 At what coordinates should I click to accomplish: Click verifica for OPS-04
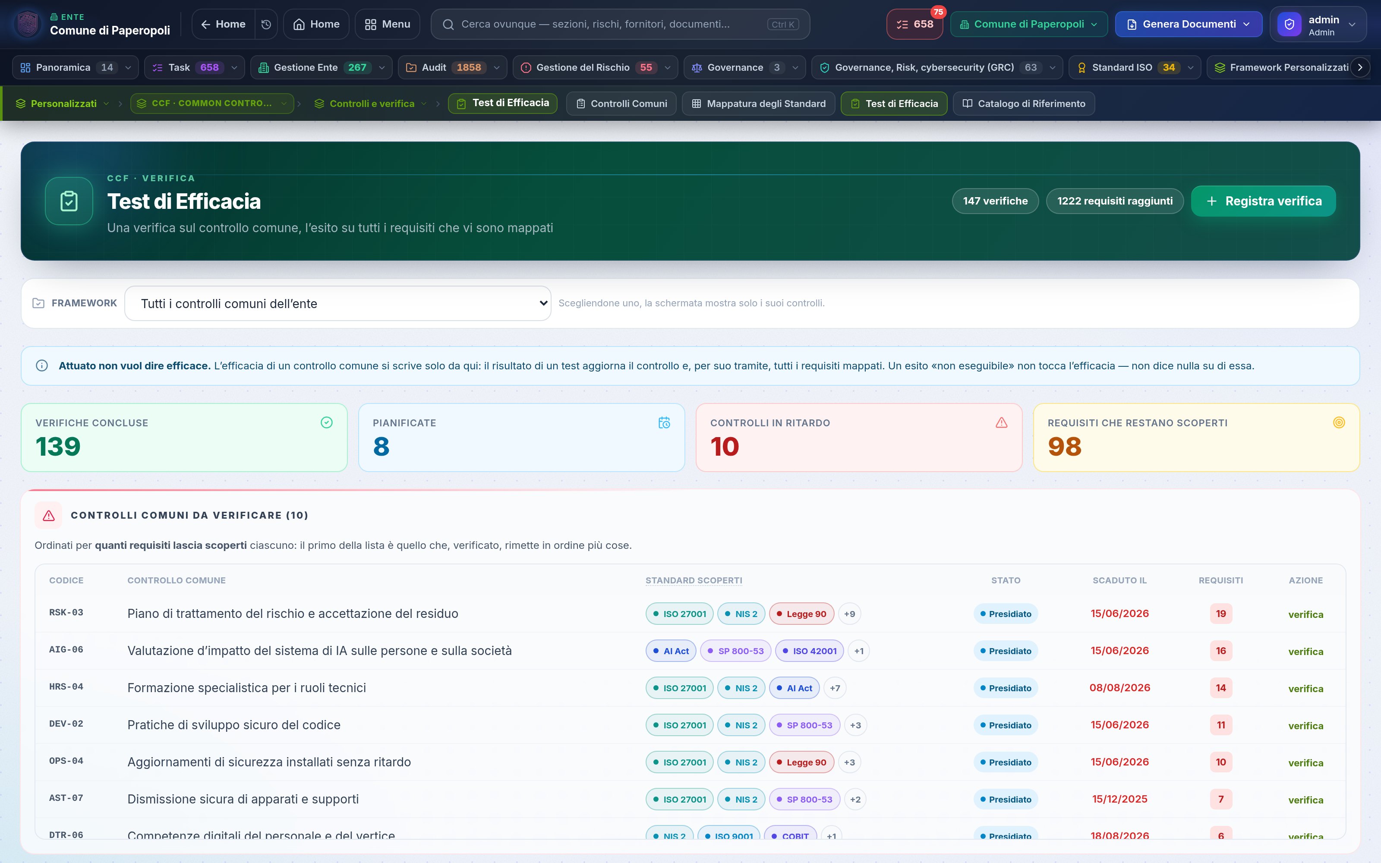(x=1305, y=762)
